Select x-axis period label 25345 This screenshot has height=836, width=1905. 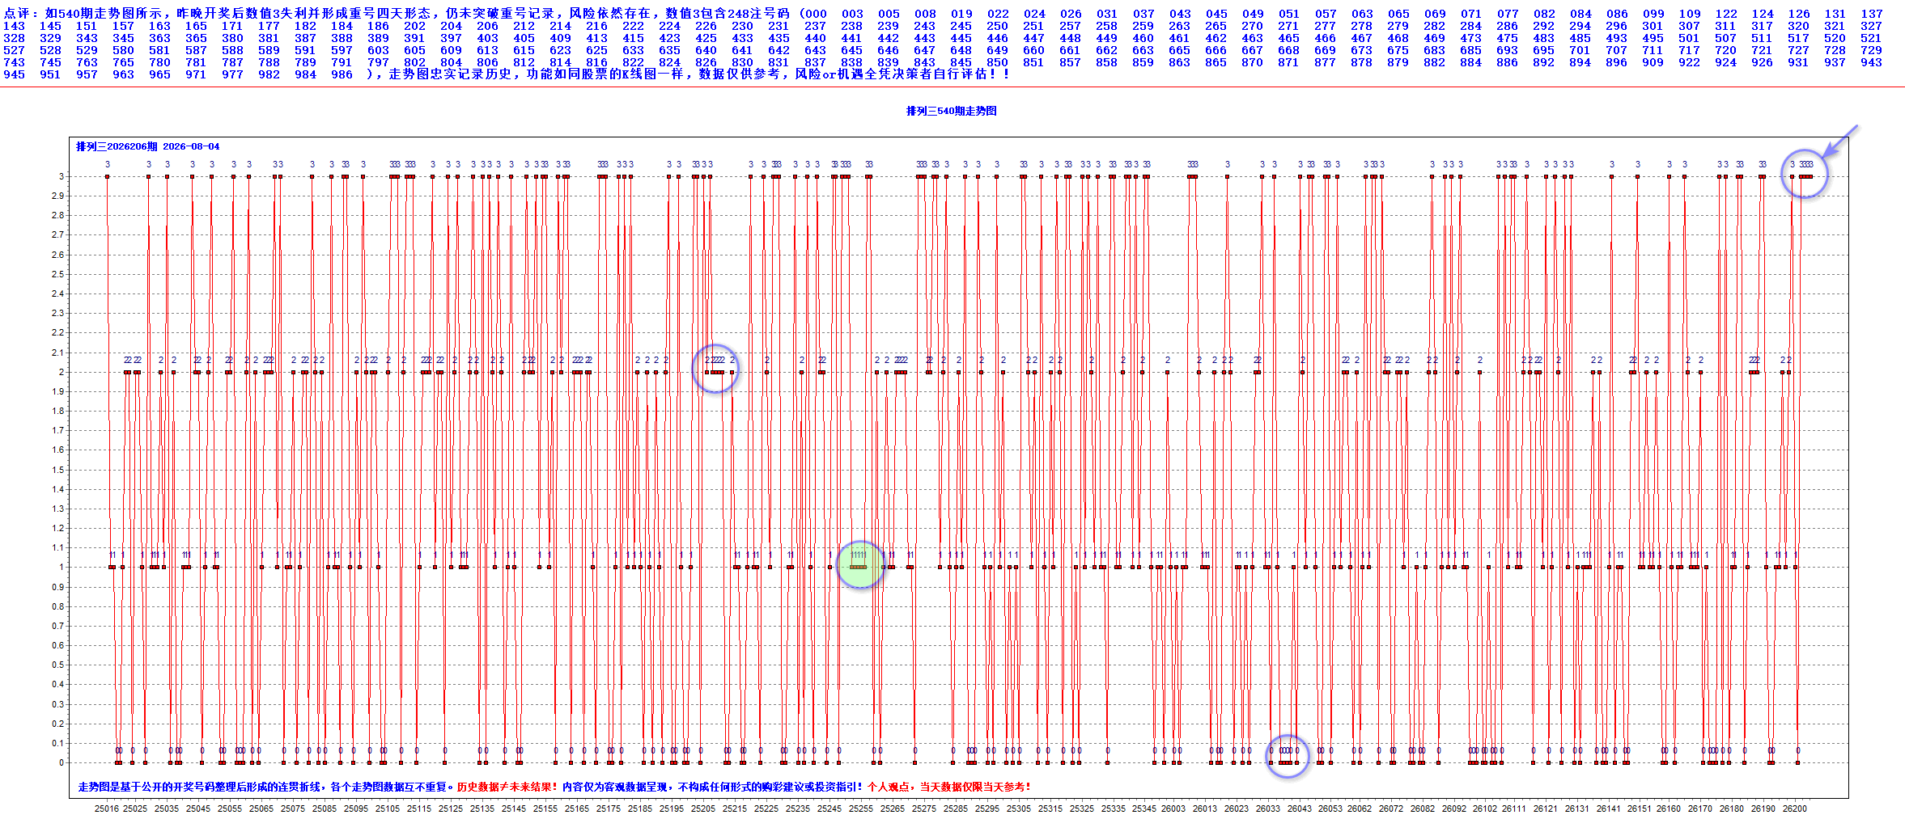[1144, 809]
